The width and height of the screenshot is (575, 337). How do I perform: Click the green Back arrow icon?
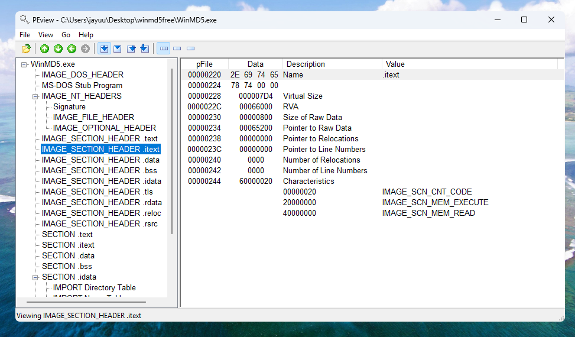pyautogui.click(x=72, y=48)
